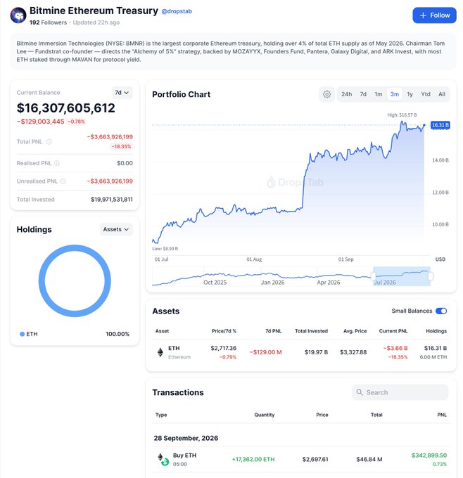Click the left handle of range selector
Image resolution: width=463 pixels, height=478 pixels.
pyautogui.click(x=373, y=276)
